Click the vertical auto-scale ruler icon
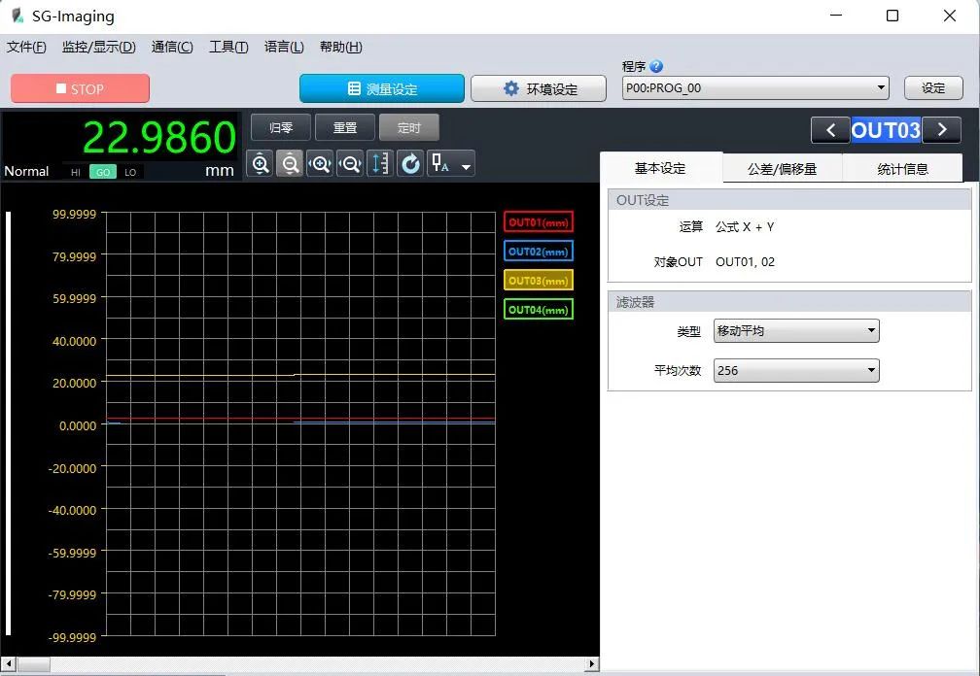 (380, 164)
